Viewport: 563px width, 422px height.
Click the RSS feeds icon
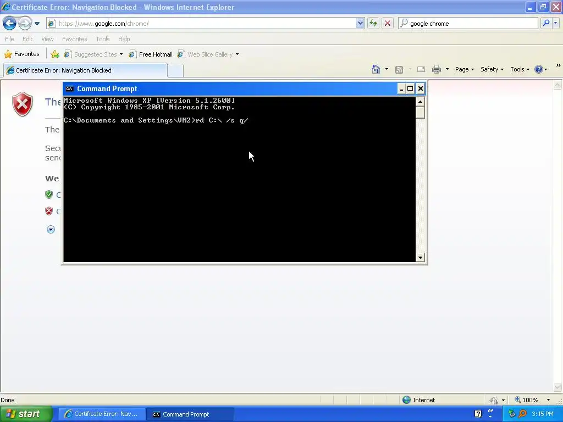[399, 70]
